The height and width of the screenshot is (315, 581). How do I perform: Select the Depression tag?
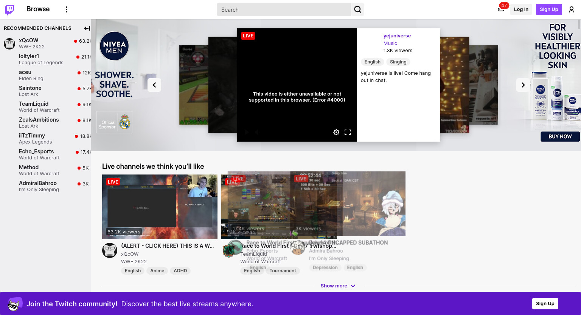click(x=325, y=268)
